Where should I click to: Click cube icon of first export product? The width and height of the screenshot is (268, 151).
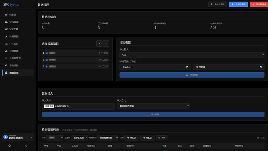tap(47, 53)
